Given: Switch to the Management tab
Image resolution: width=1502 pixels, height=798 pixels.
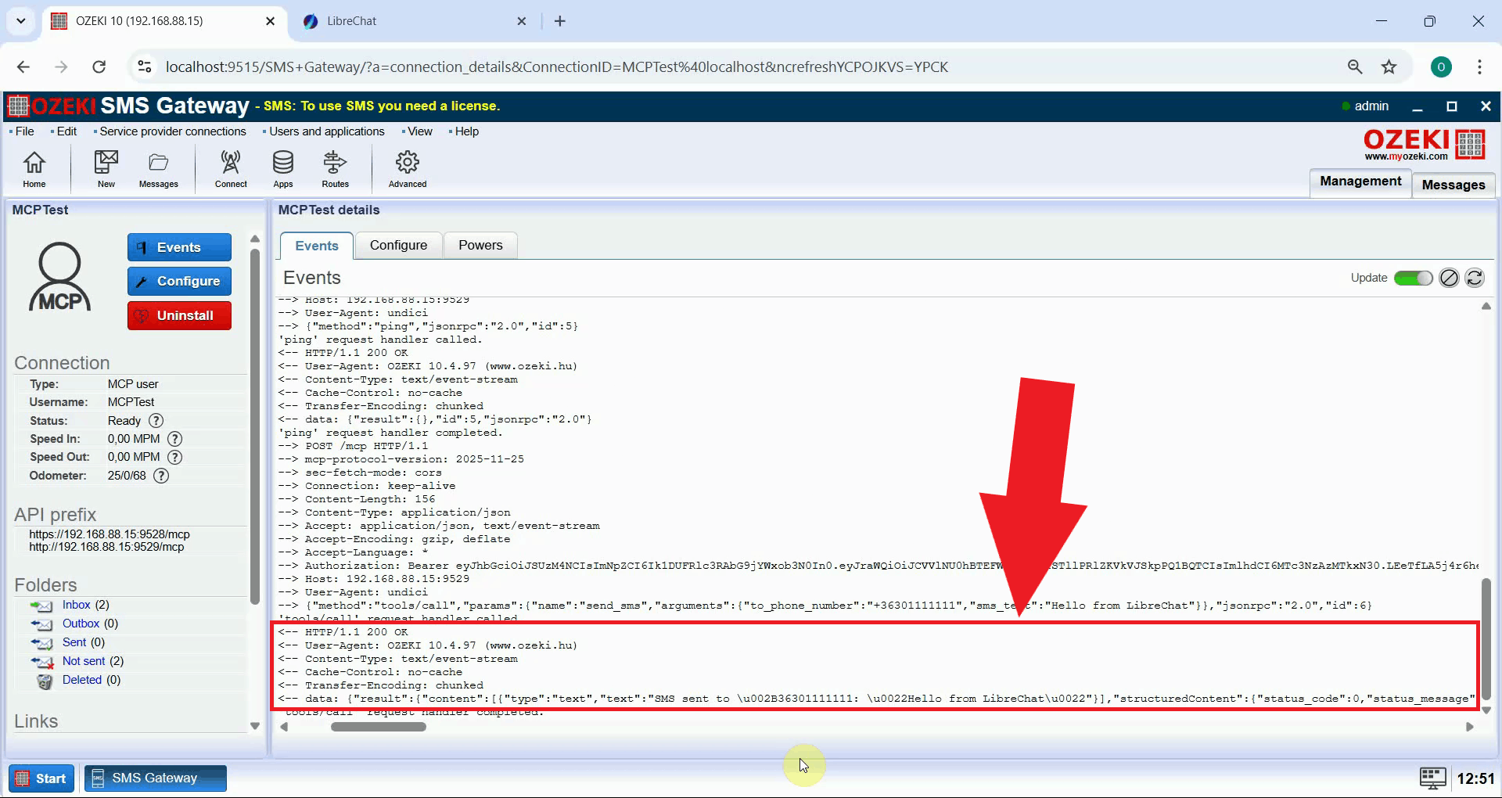Looking at the screenshot, I should click(x=1360, y=182).
